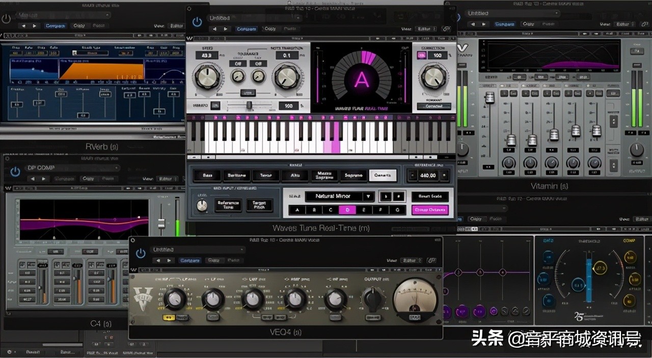
Task: Select the Bass vocal range tab
Action: (207, 175)
